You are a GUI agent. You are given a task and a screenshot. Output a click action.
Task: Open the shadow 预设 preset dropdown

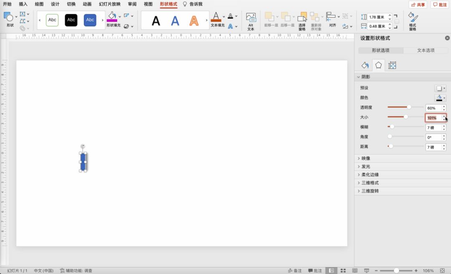(441, 88)
